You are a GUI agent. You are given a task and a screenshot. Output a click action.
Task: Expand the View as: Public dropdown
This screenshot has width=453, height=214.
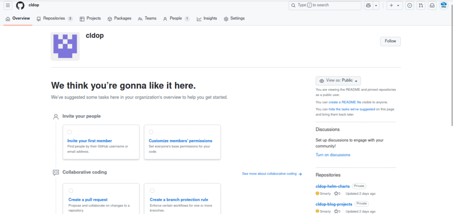(x=338, y=80)
